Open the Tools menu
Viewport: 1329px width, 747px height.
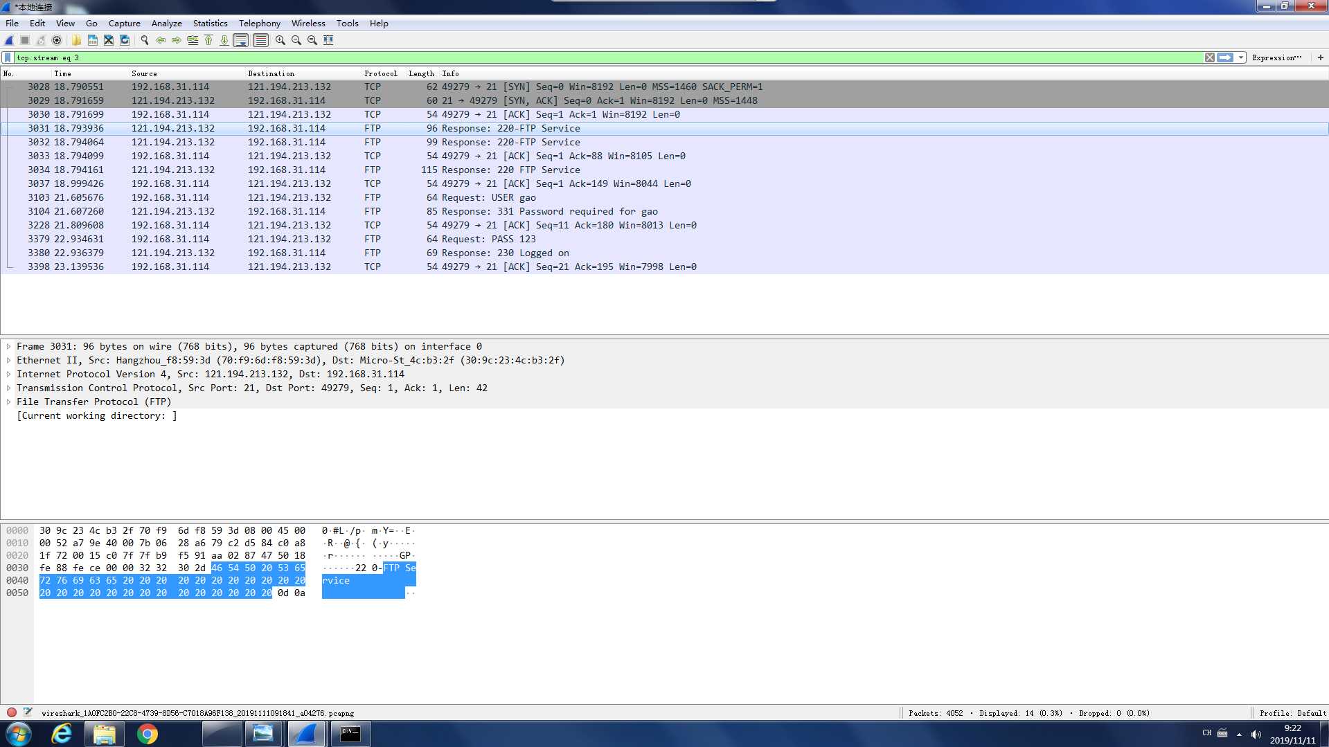[347, 23]
